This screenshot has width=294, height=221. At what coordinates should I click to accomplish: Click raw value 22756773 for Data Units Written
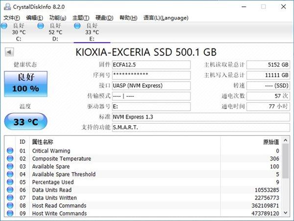pos(267,198)
